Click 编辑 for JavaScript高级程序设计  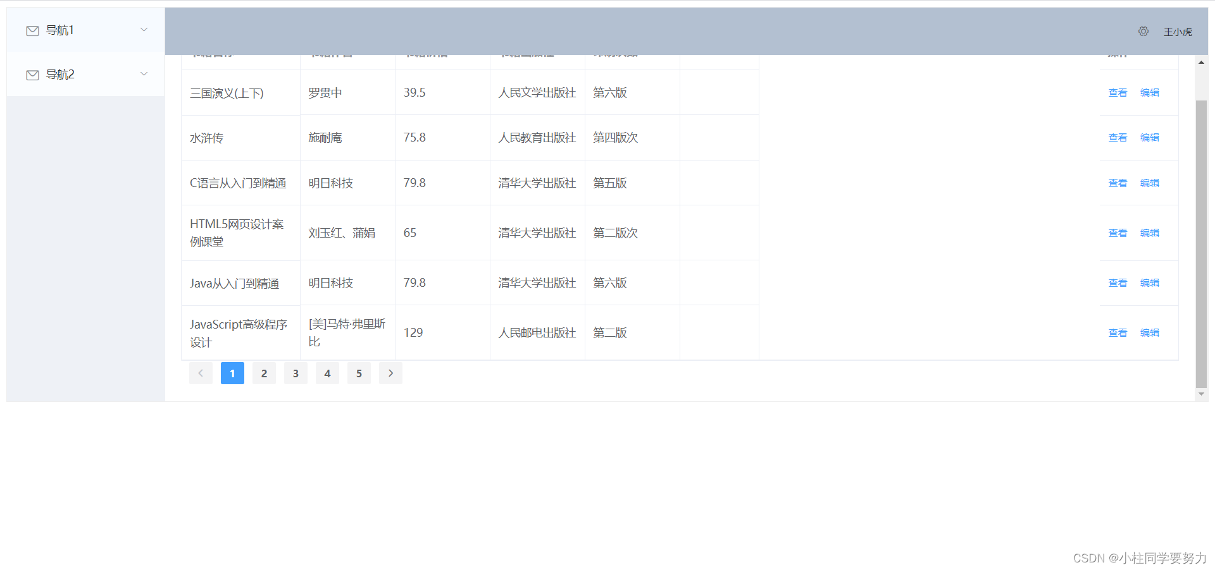(1150, 332)
